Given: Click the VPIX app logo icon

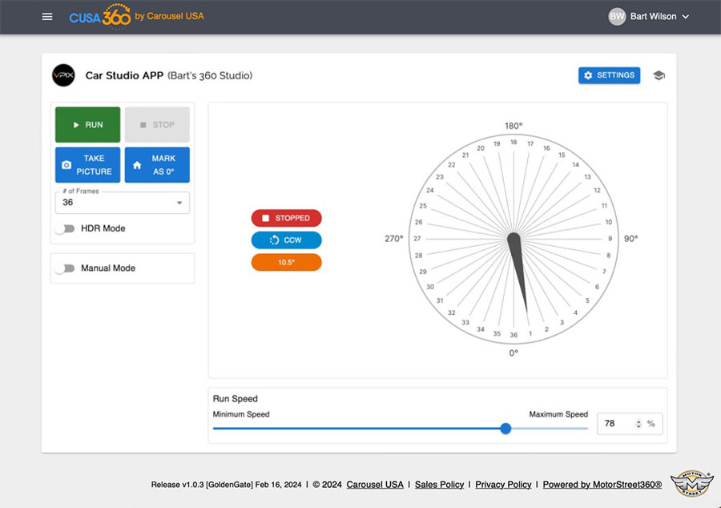Looking at the screenshot, I should [63, 75].
